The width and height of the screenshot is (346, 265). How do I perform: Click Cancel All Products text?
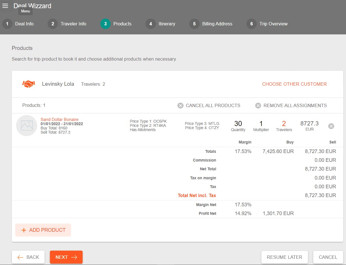(213, 105)
